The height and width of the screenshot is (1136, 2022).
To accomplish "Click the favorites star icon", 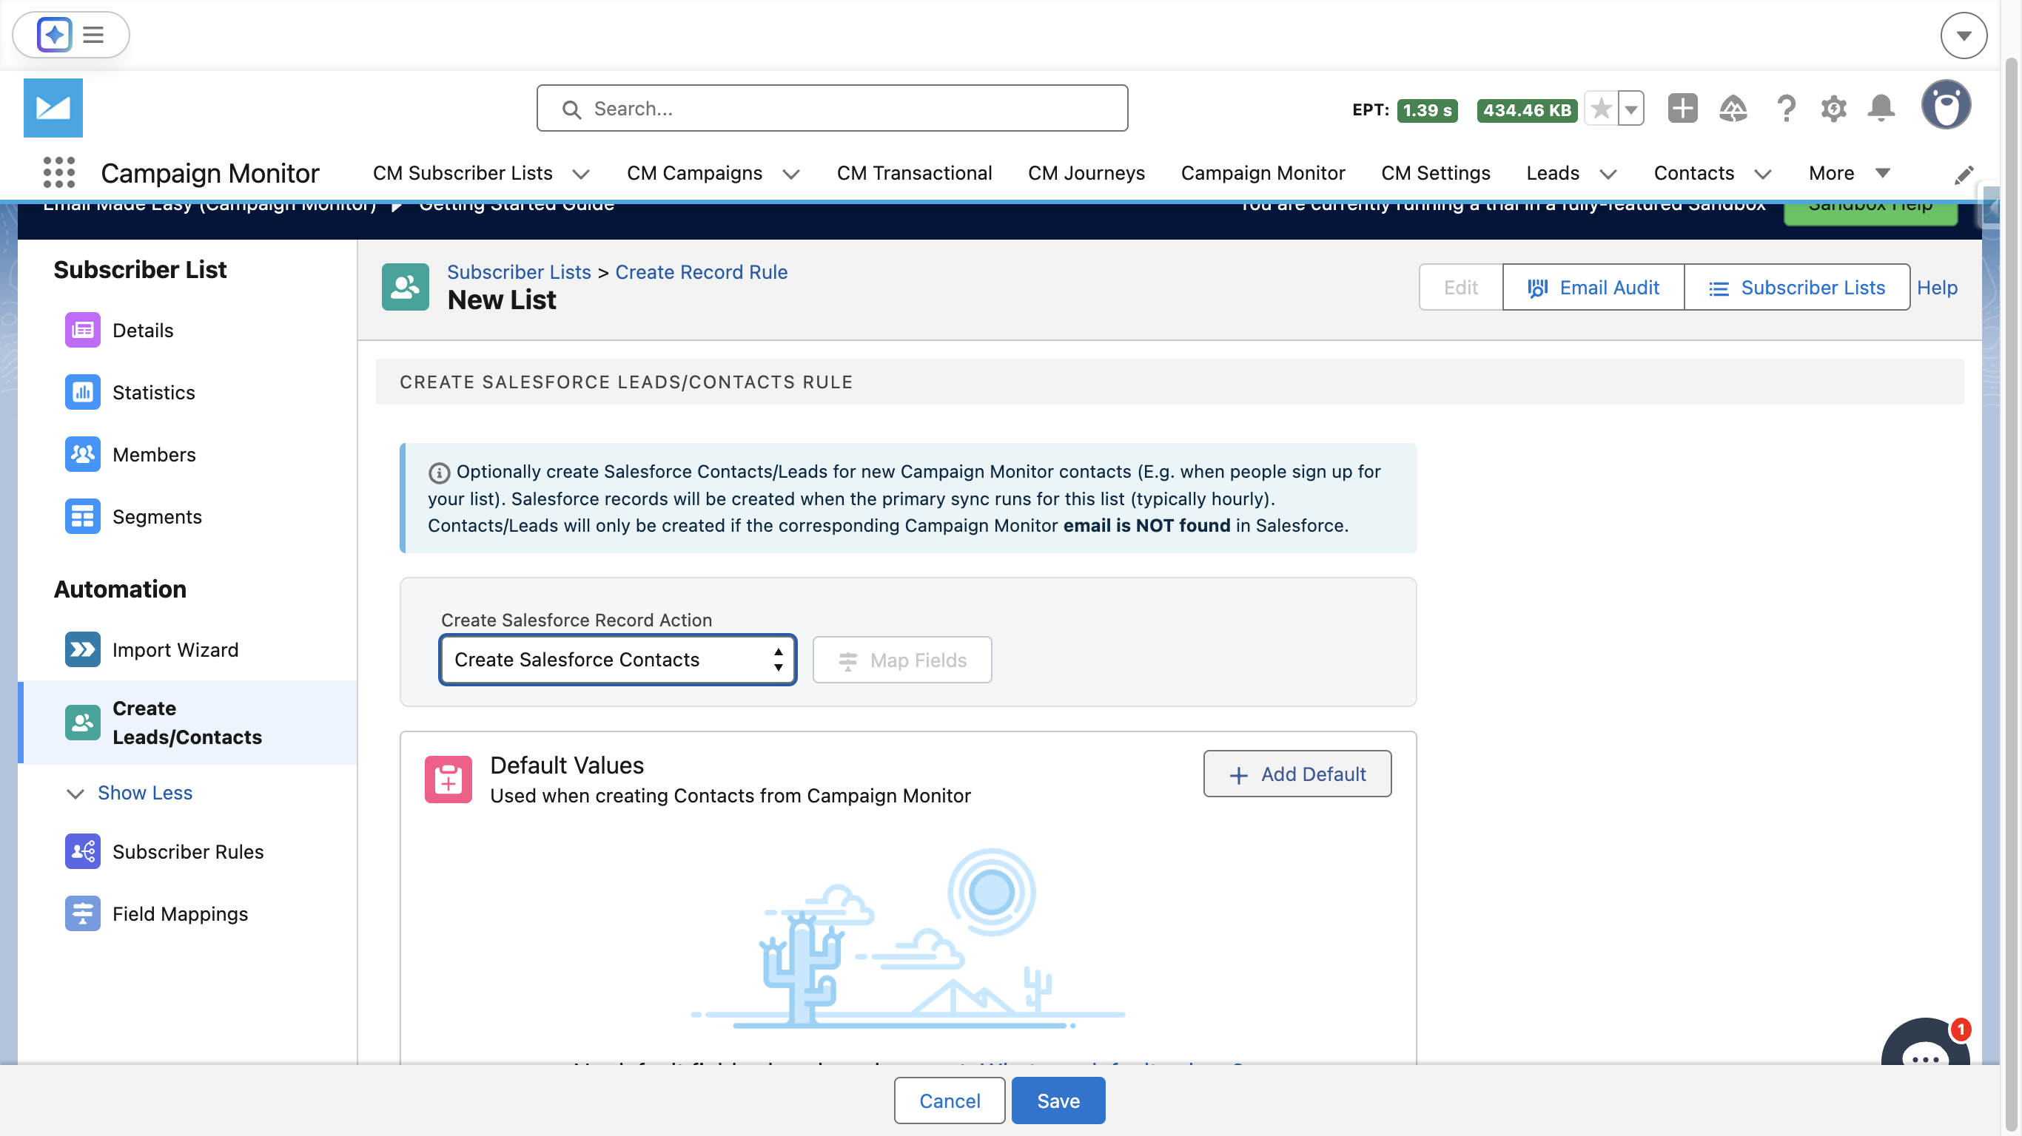I will point(1602,108).
